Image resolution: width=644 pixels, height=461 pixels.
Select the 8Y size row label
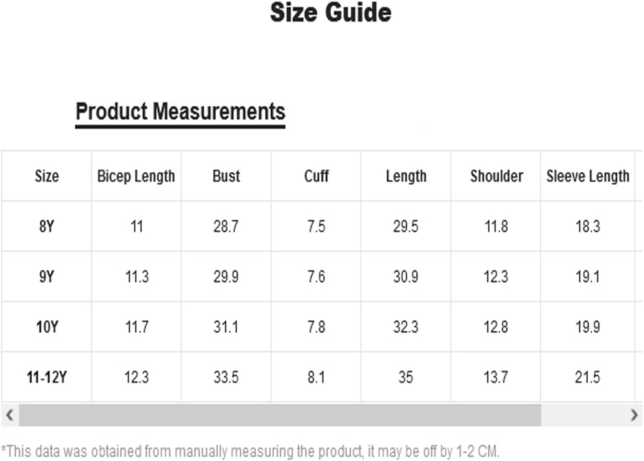[46, 226]
